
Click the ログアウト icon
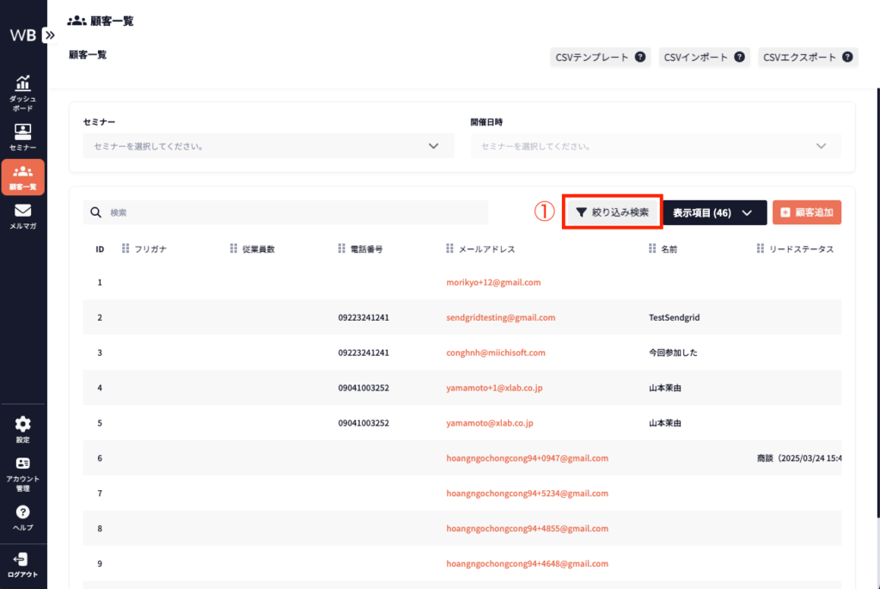(23, 560)
